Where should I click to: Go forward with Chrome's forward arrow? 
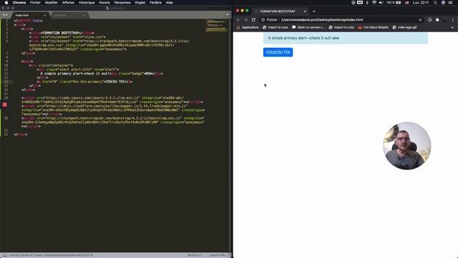(x=245, y=20)
